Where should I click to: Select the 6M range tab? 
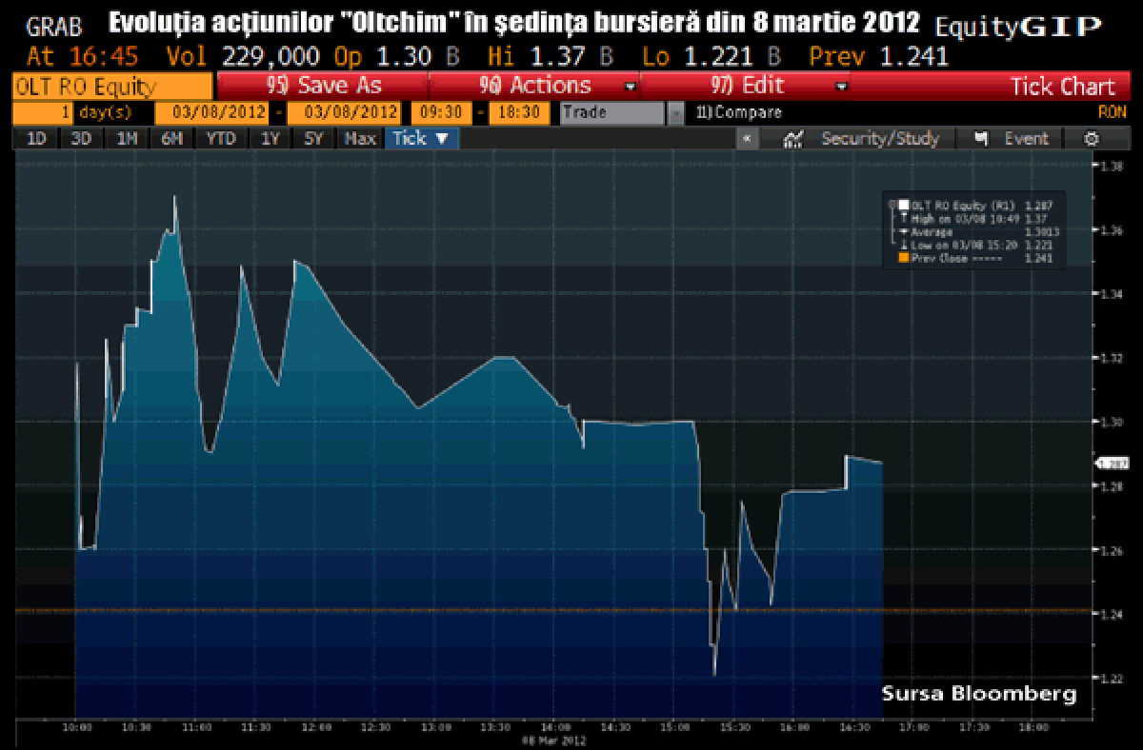coord(171,139)
